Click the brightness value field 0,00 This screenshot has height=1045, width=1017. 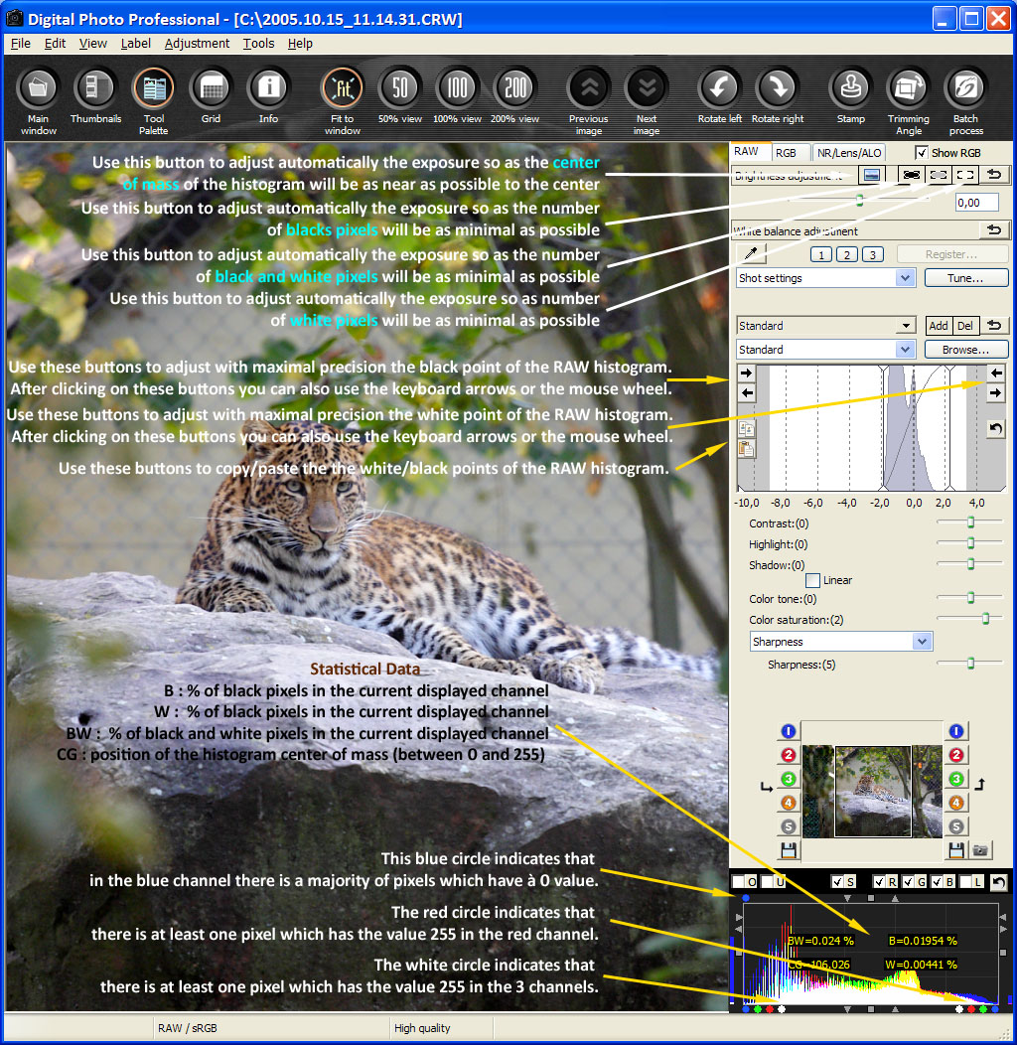coord(977,203)
